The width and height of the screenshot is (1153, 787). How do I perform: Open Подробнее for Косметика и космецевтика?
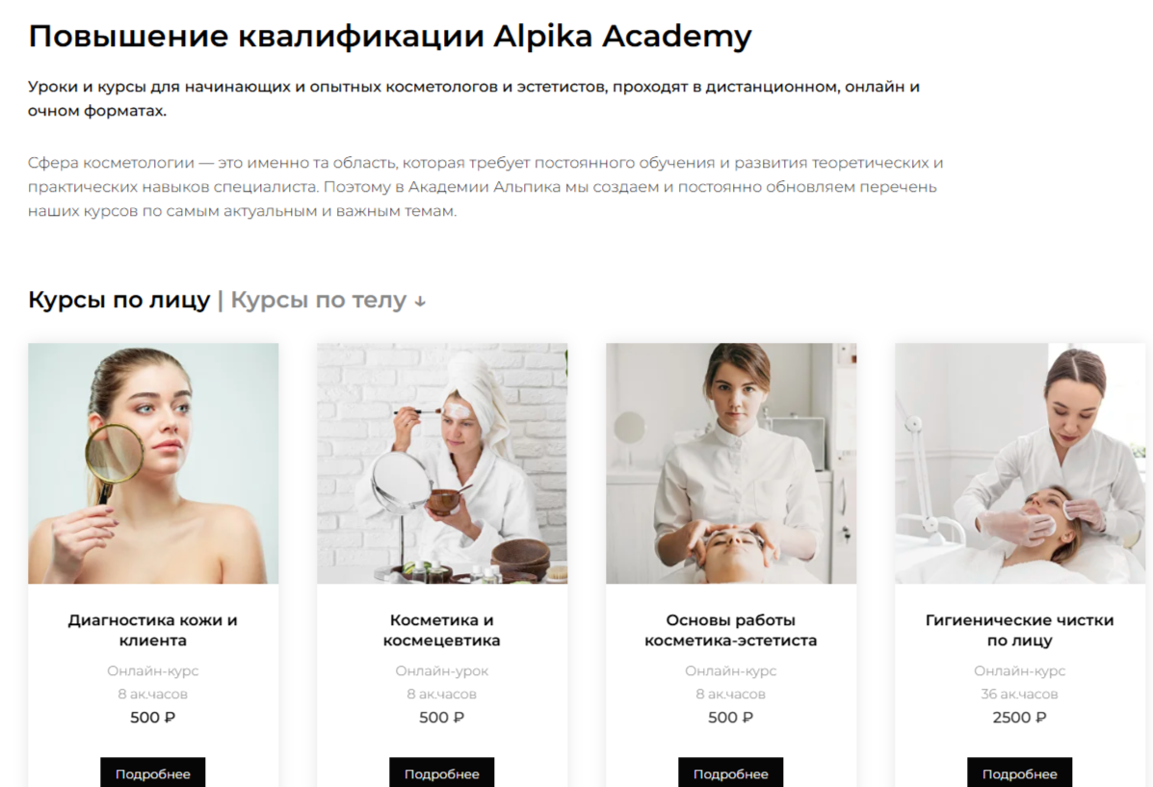442,773
